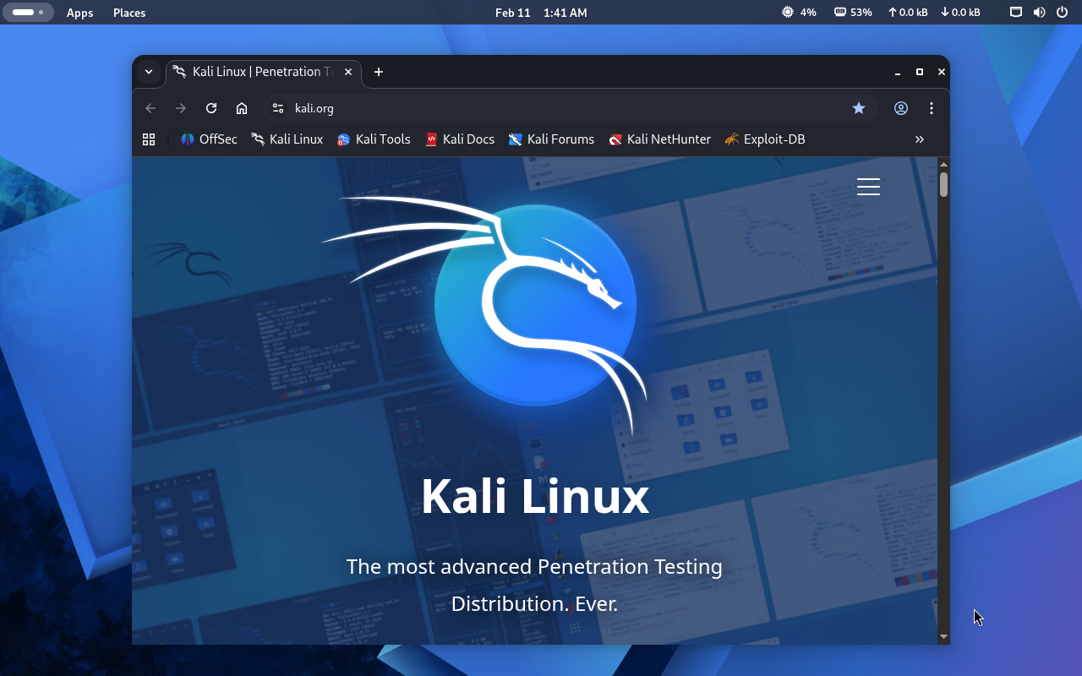Expand the tab search dropdown
The image size is (1082, 676).
pyautogui.click(x=149, y=73)
